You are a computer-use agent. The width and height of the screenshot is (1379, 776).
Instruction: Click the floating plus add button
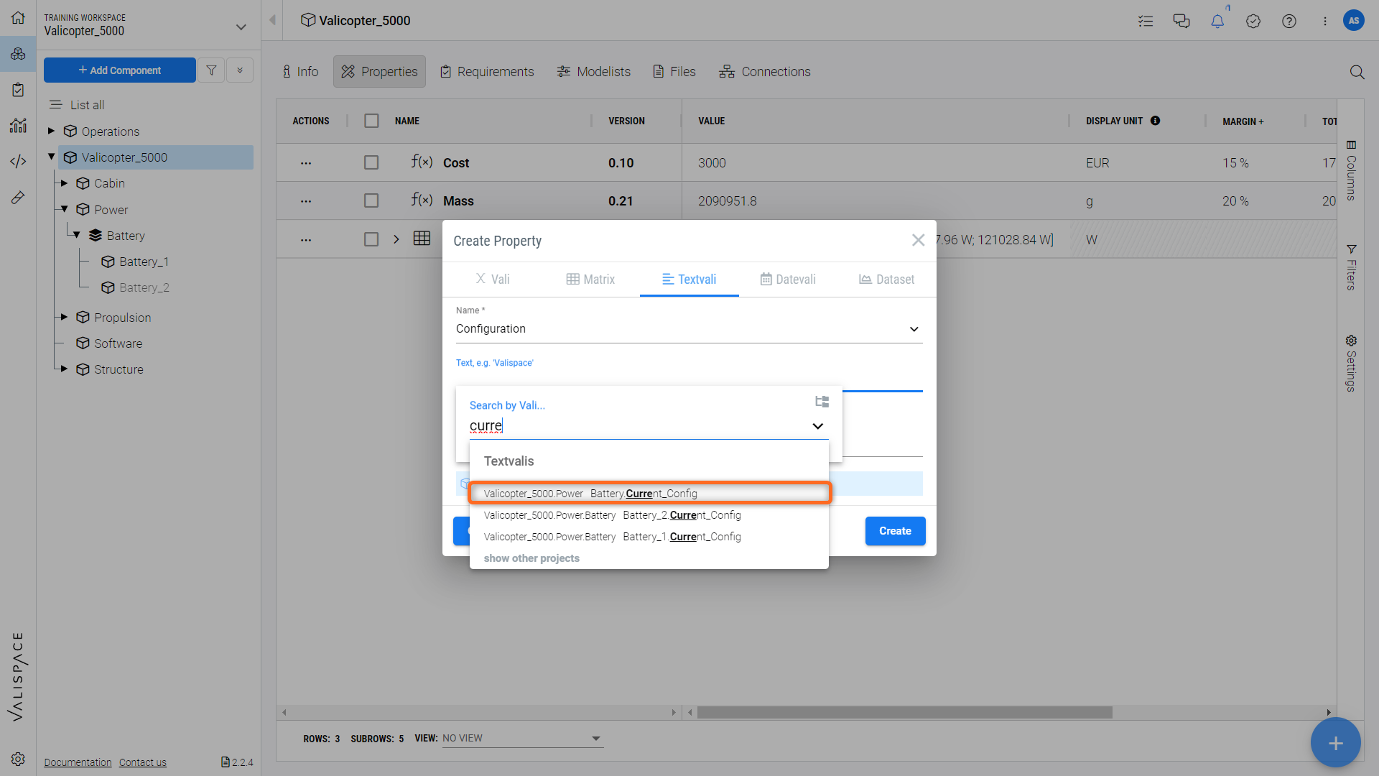[x=1335, y=743]
